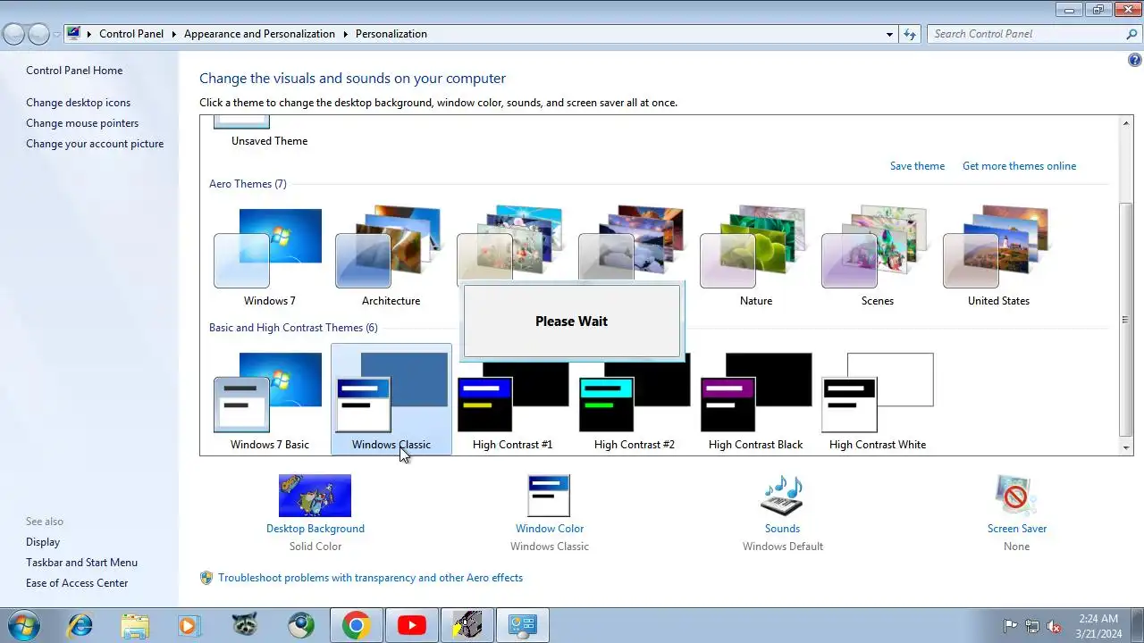Screen dimensions: 1144x643
Task: Refresh the address bar location
Action: tap(910, 34)
